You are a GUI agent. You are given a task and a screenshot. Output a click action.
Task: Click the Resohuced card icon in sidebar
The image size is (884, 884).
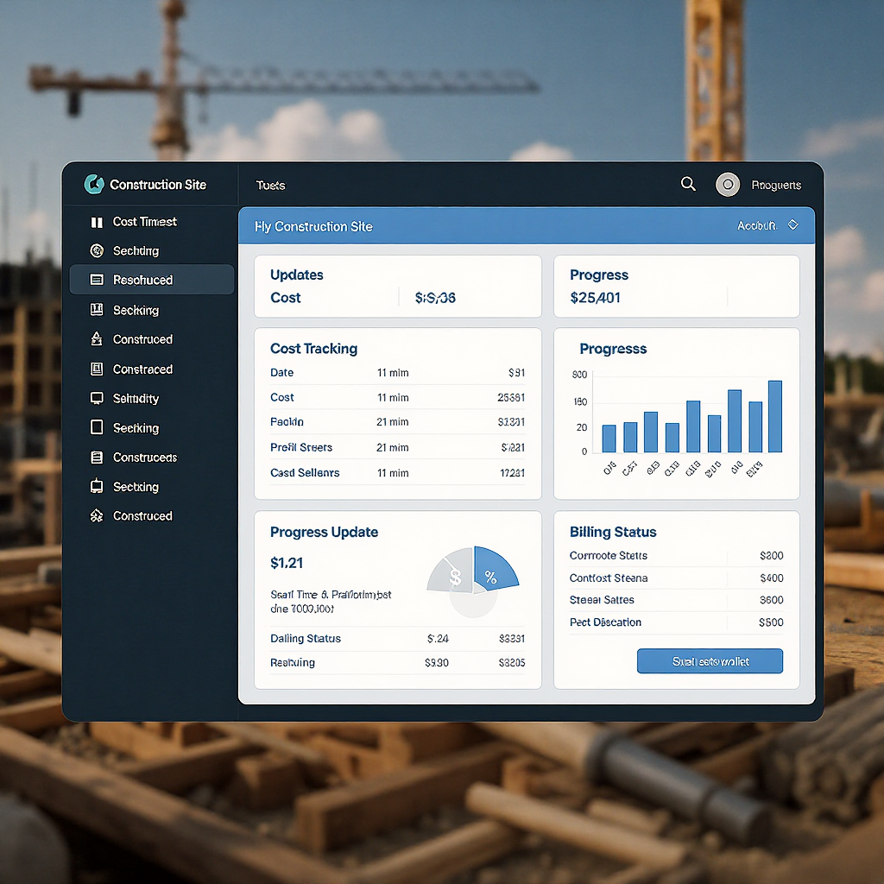tap(96, 280)
